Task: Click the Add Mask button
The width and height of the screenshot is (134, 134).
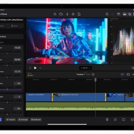Action: [x=12, y=36]
